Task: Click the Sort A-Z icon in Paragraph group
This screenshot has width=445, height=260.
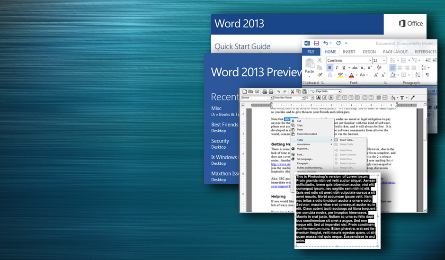Action: [418, 75]
